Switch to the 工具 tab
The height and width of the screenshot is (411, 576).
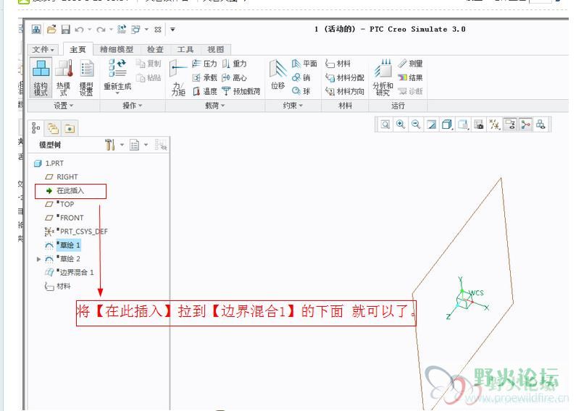[x=185, y=49]
